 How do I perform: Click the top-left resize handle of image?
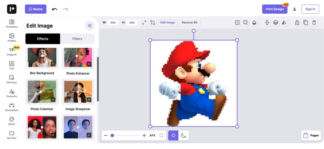(x=150, y=40)
